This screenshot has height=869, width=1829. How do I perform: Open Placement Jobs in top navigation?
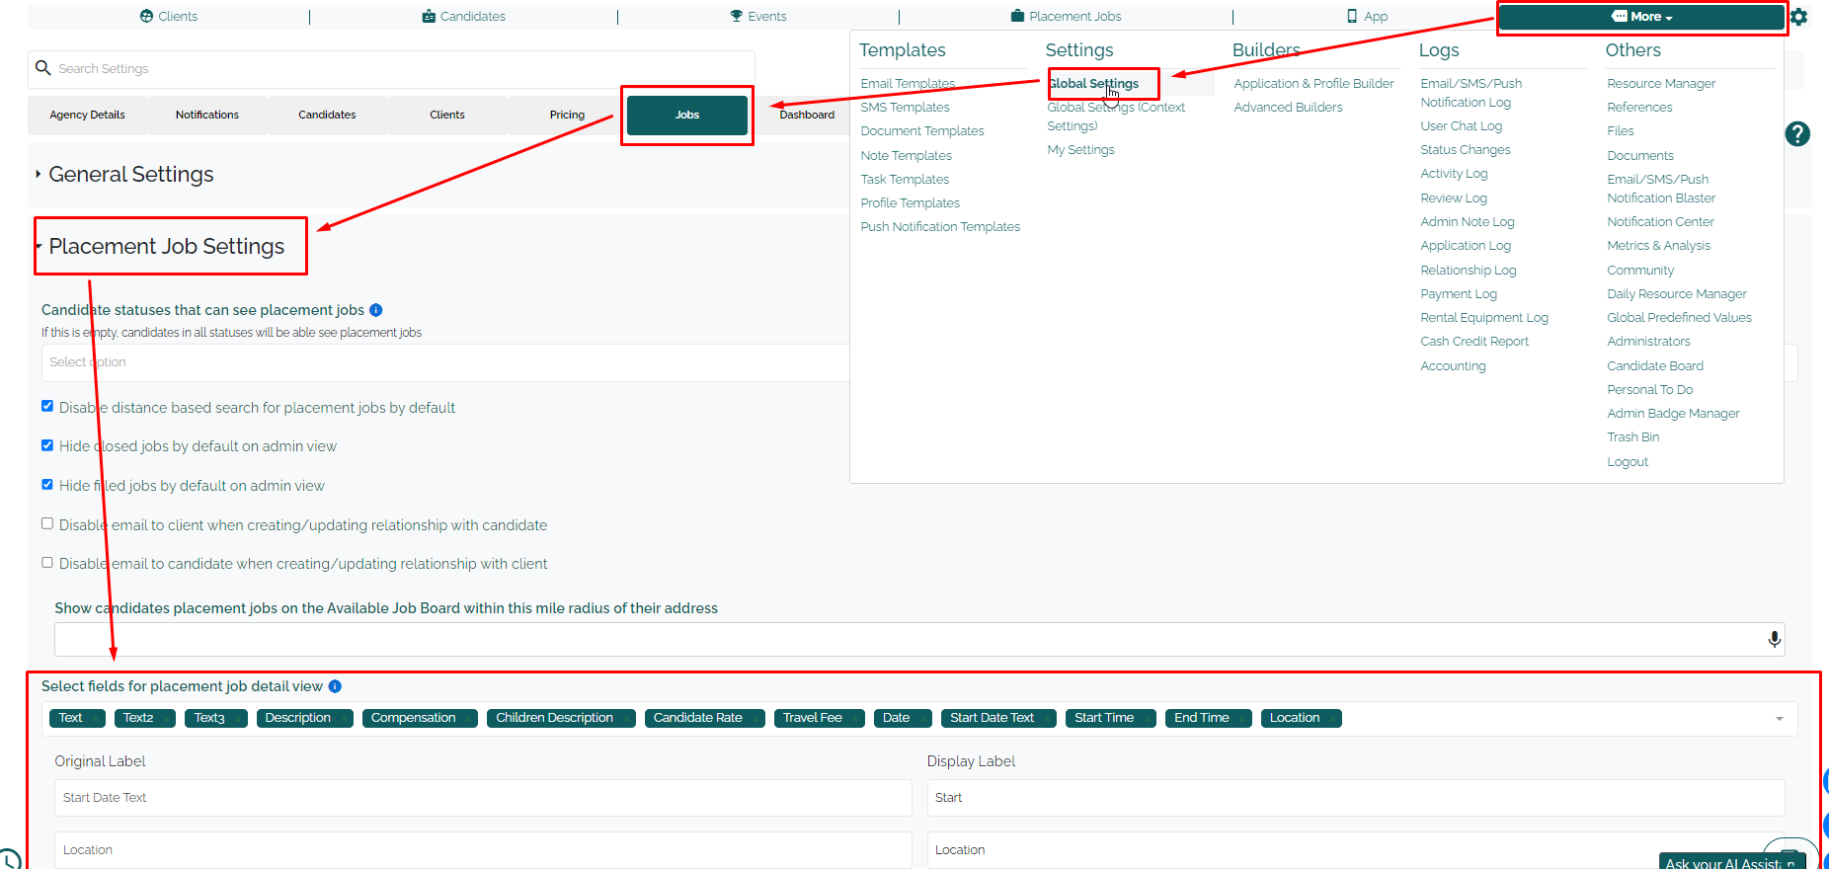[1067, 17]
